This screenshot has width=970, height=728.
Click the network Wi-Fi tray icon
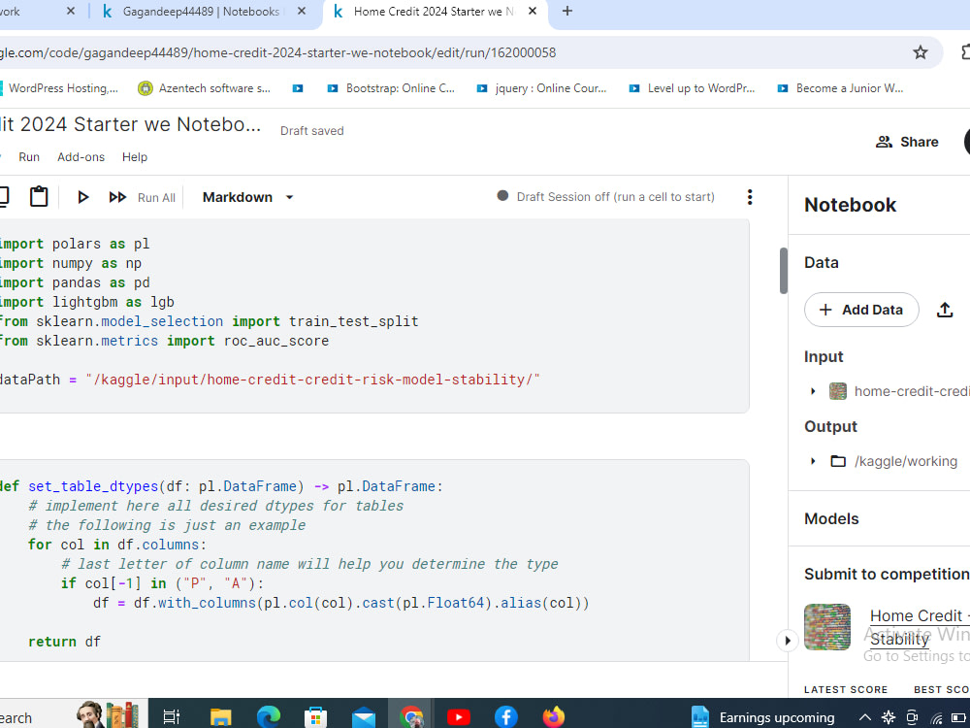[x=936, y=717]
